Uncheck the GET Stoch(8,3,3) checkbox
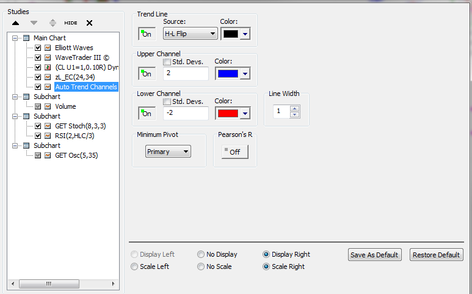 click(x=38, y=126)
